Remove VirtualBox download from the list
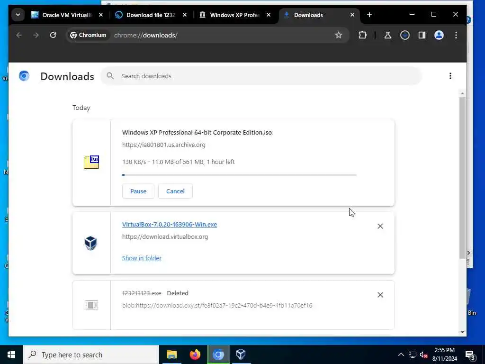The height and width of the screenshot is (364, 485). (380, 226)
